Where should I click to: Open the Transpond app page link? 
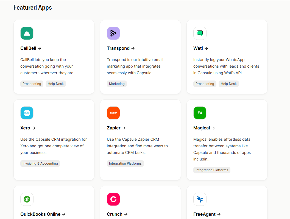coord(121,48)
